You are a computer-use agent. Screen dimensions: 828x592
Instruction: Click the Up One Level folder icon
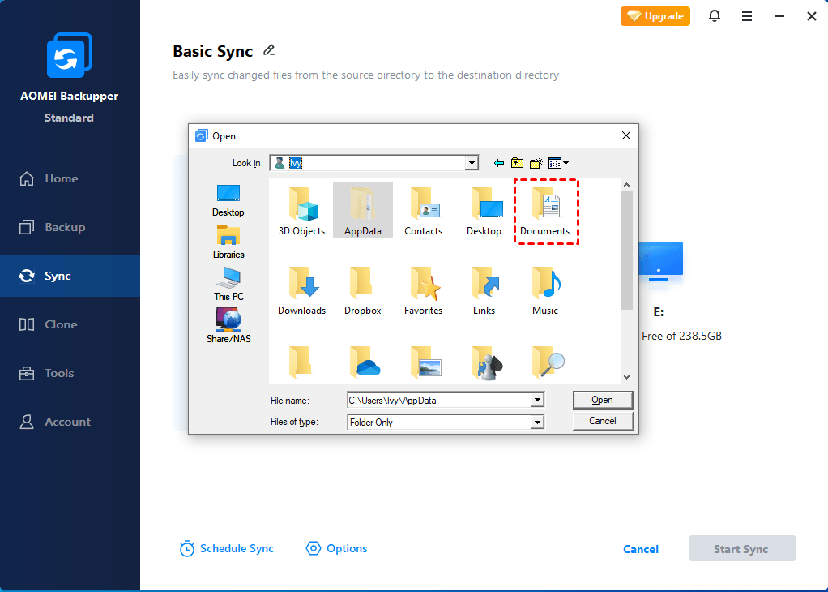[516, 162]
